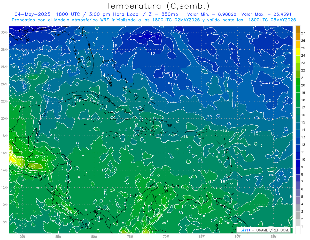Select the date "04-May-2025" in header
Image resolution: width=310 pixels, height=240 pixels.
32,14
